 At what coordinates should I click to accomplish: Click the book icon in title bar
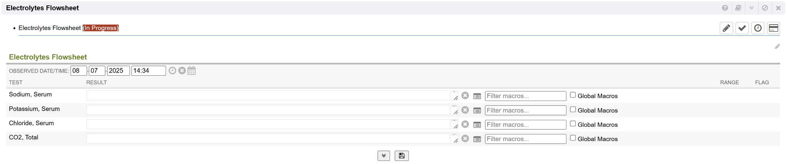click(738, 8)
